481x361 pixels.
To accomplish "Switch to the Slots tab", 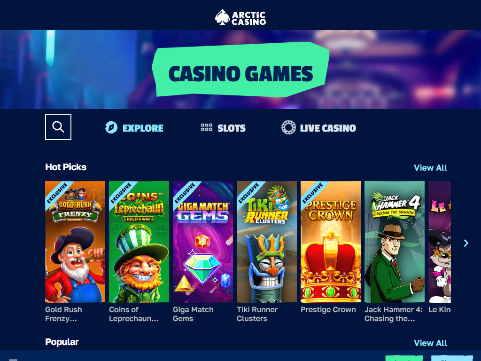I will [x=231, y=128].
